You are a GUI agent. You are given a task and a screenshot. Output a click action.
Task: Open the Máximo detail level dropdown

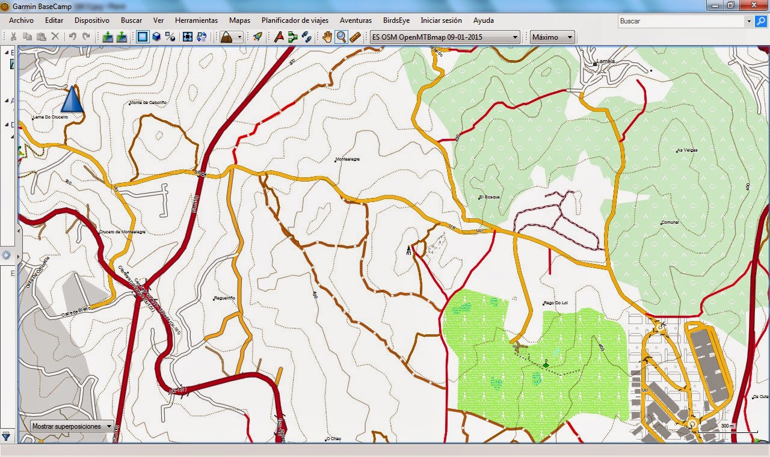pos(552,37)
